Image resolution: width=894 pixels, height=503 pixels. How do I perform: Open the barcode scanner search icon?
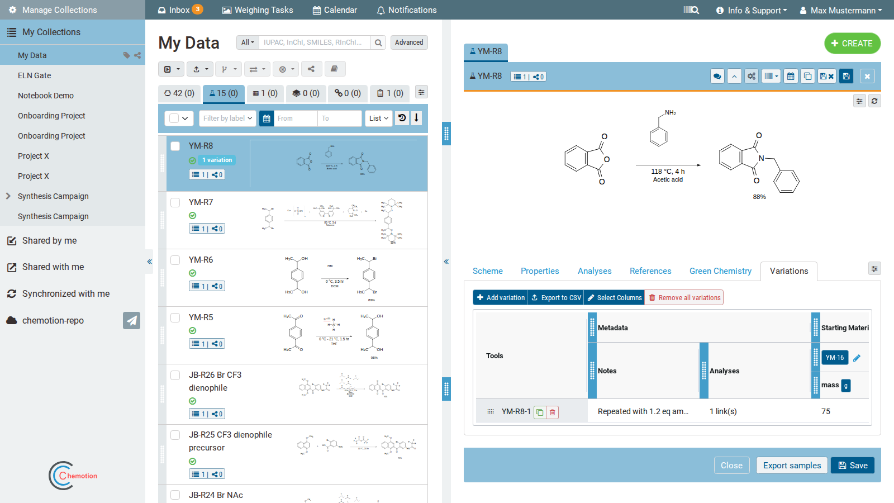tap(691, 10)
